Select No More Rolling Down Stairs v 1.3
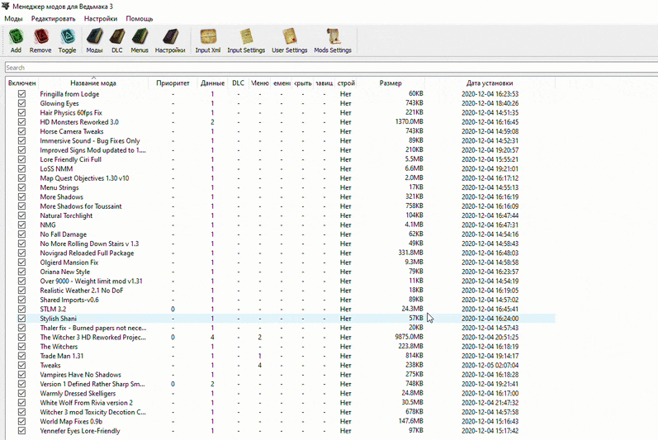This screenshot has height=440, width=658. click(89, 244)
